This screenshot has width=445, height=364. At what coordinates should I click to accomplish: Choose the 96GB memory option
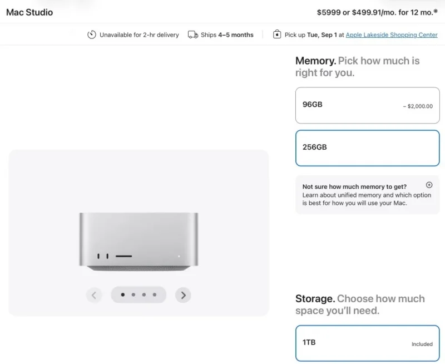pyautogui.click(x=367, y=105)
